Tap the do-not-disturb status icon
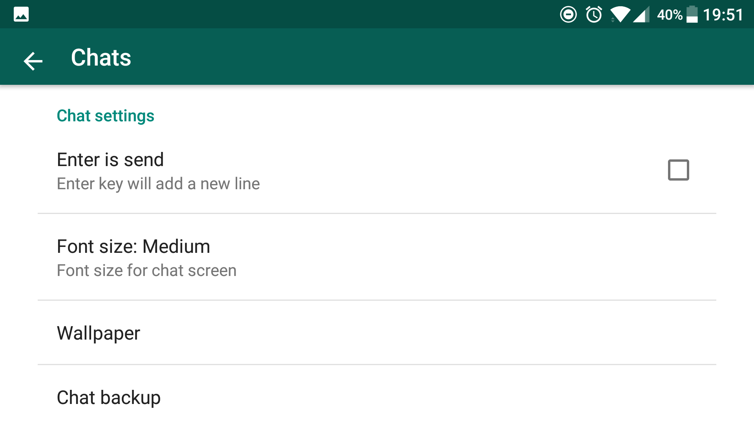 coord(568,15)
